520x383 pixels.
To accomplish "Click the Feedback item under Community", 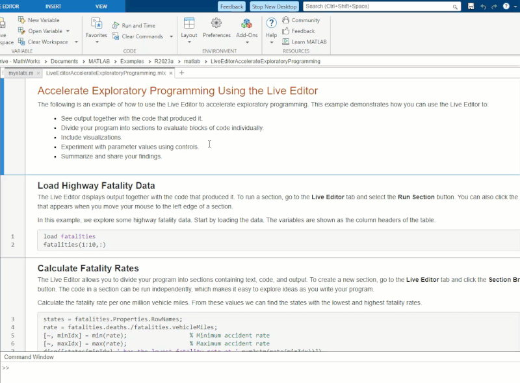I will 302,31.
